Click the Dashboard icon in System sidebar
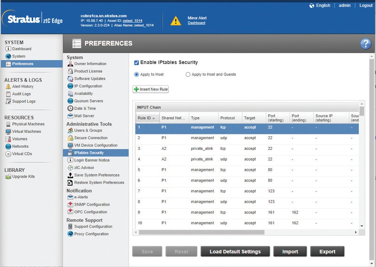 pos(8,49)
